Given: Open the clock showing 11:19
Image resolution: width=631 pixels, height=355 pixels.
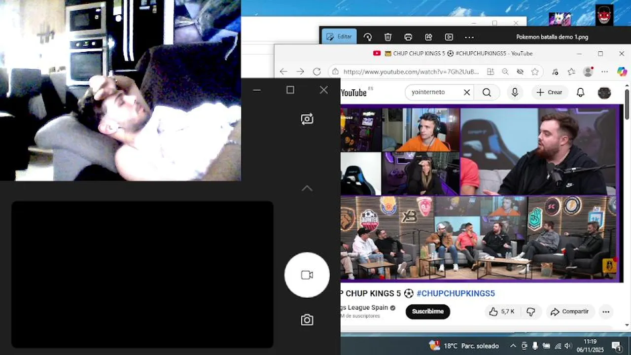Looking at the screenshot, I should [x=590, y=345].
